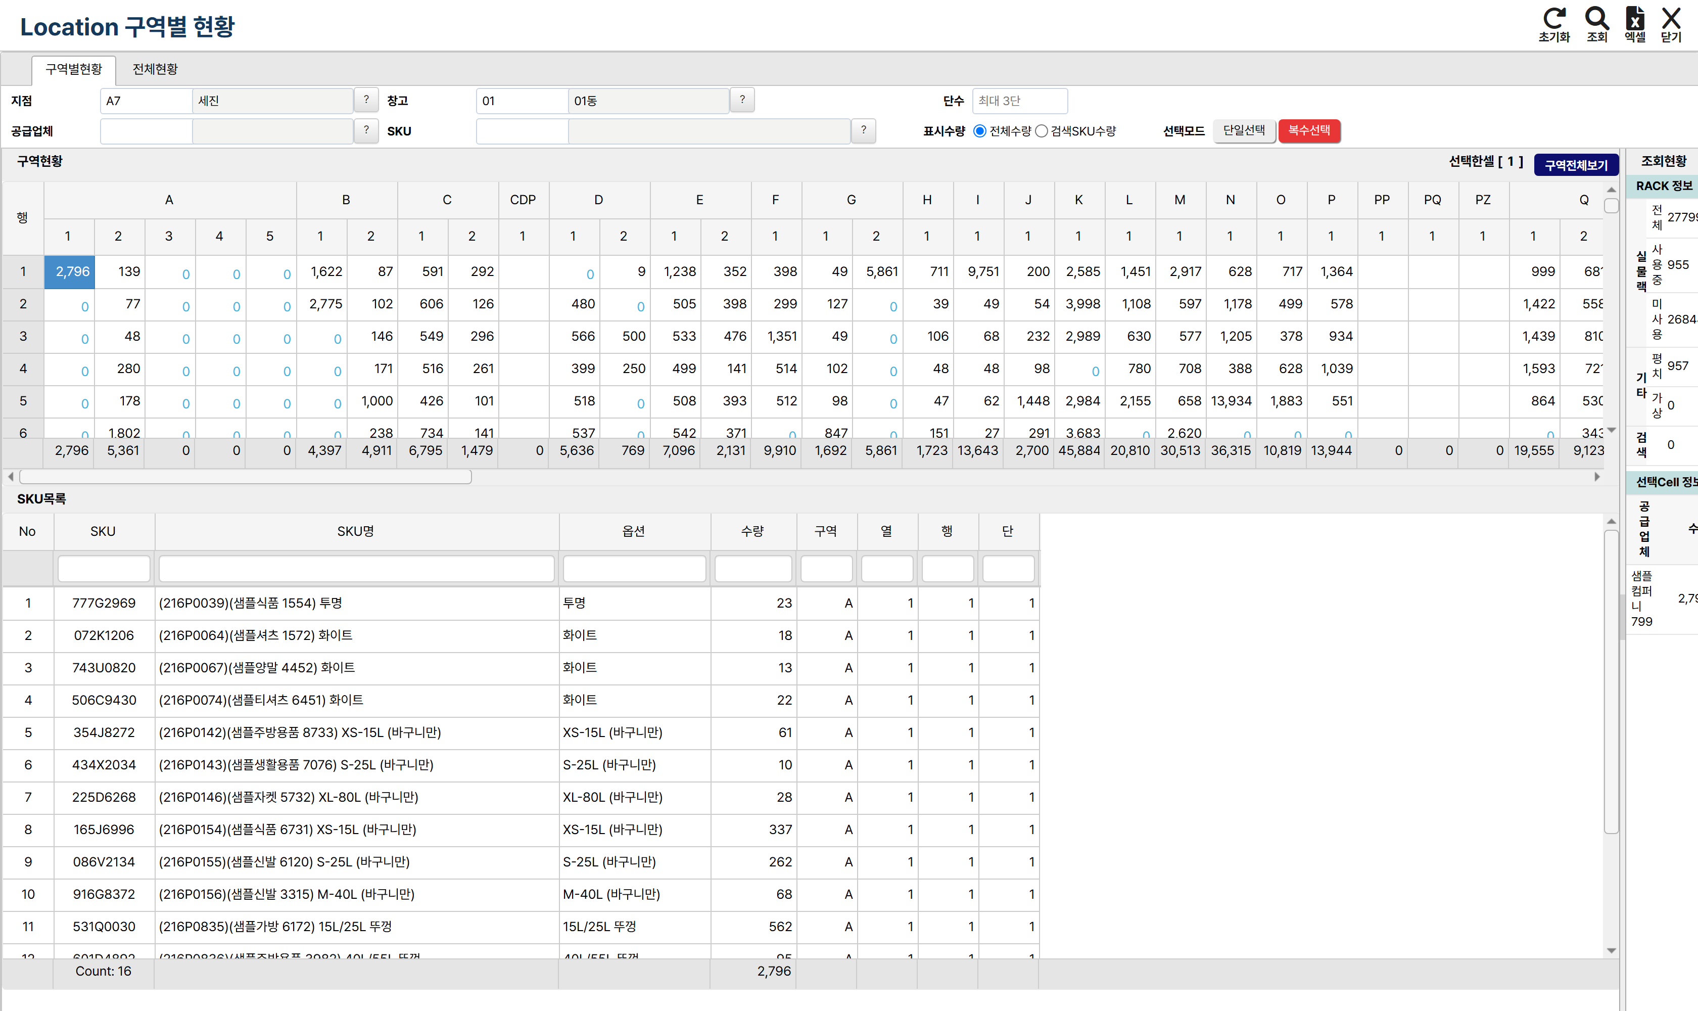1698x1011 pixels.
Task: Click SKU row 777G2969
Action: point(521,604)
